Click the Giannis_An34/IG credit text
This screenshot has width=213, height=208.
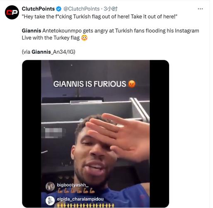[53, 52]
